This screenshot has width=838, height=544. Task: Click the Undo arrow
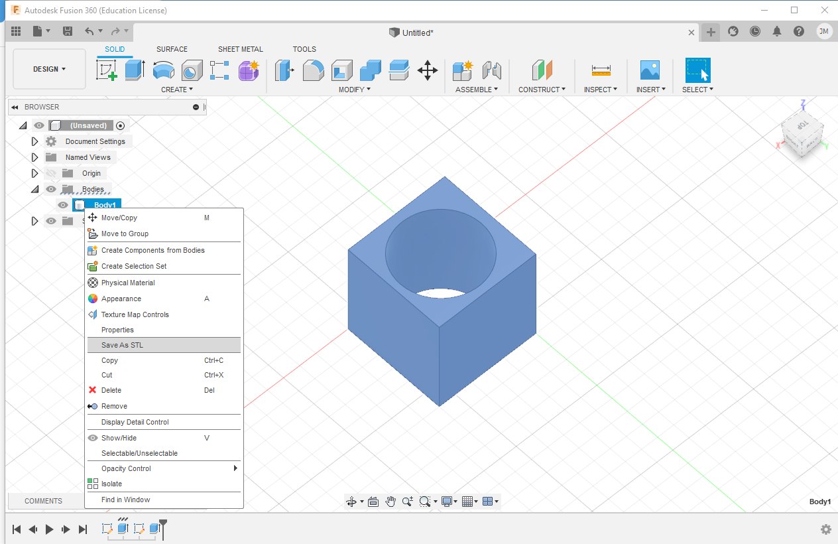89,31
